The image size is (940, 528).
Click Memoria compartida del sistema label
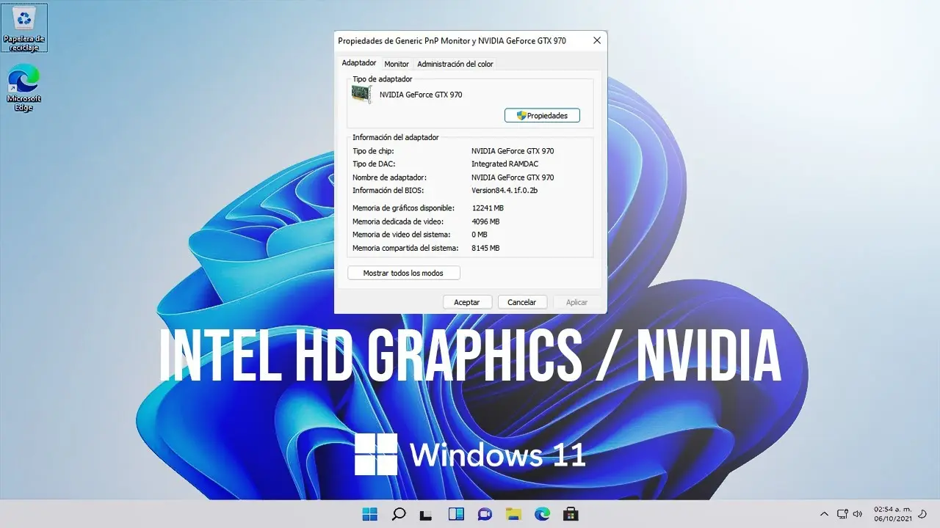[x=405, y=248]
